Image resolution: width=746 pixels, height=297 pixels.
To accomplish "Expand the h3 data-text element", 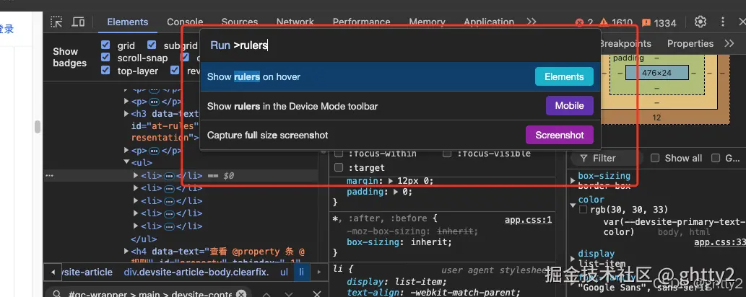I will click(126, 114).
